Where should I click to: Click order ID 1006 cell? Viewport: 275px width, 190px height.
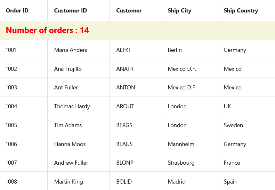coord(12,144)
